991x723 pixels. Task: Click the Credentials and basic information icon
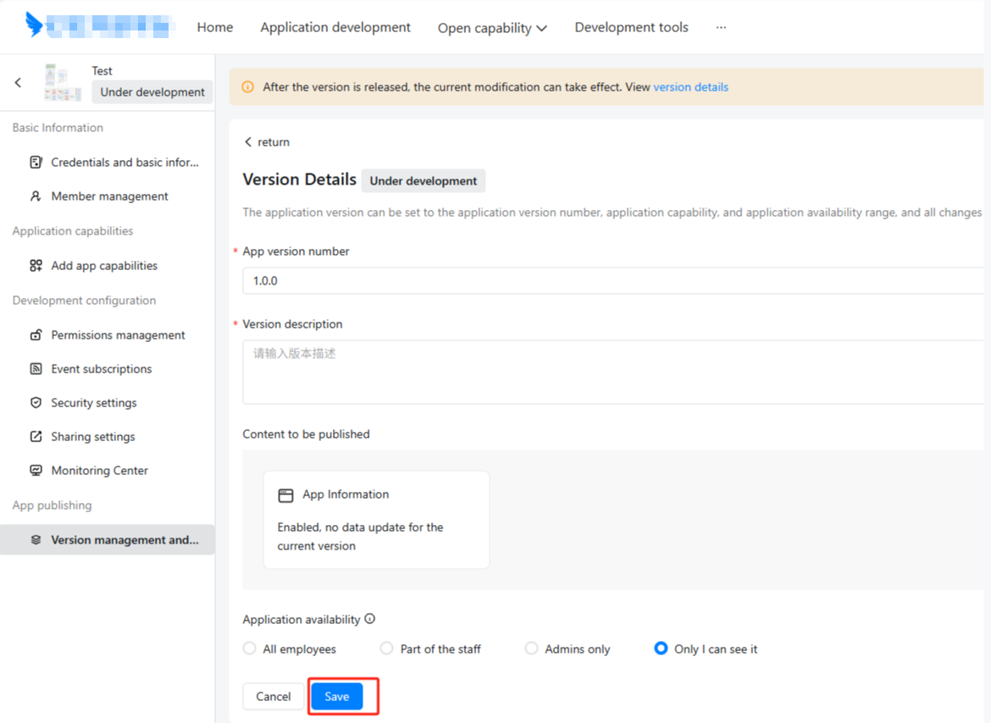point(36,163)
